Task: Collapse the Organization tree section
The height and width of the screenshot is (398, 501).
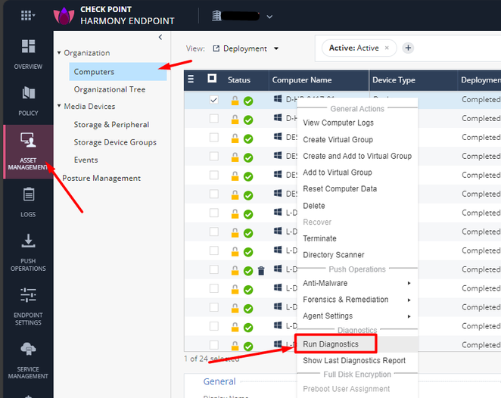Action: coord(60,53)
